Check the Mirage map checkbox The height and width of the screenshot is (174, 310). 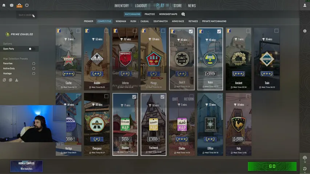click(163, 31)
